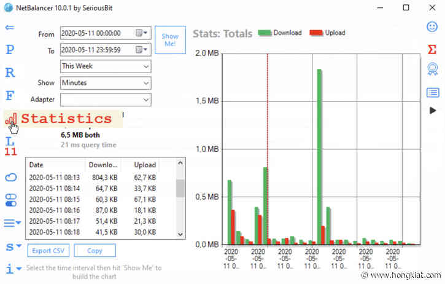Click the table scrollbar thumb
445x284 pixels.
pyautogui.click(x=180, y=188)
